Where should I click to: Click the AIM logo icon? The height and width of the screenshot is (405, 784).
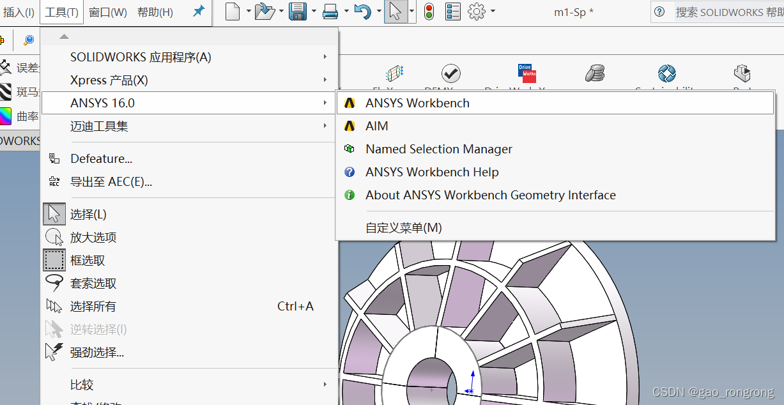point(350,126)
